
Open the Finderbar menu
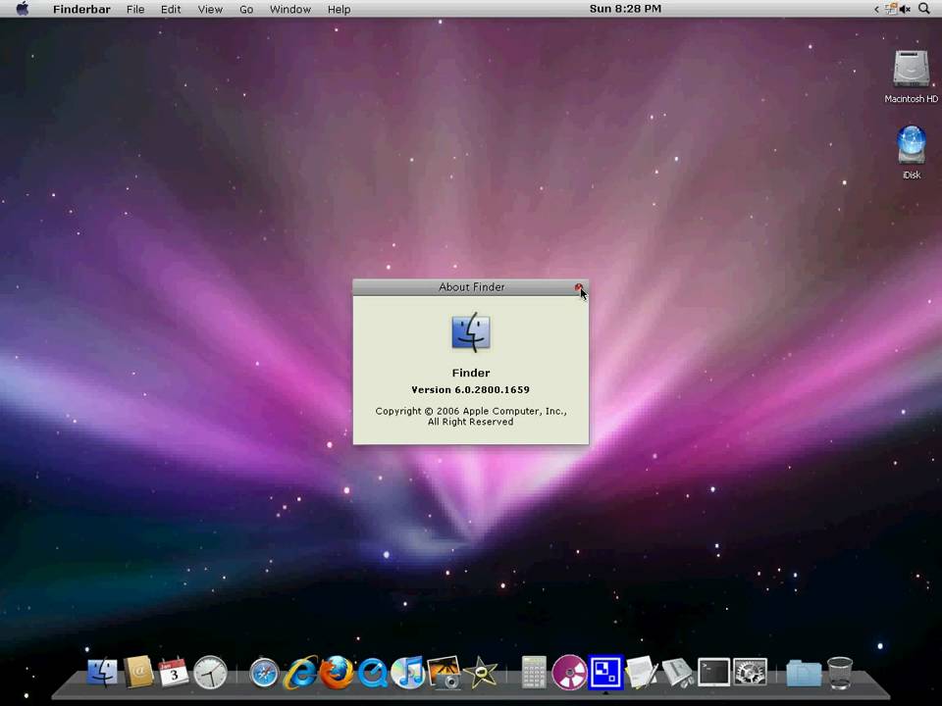point(81,9)
